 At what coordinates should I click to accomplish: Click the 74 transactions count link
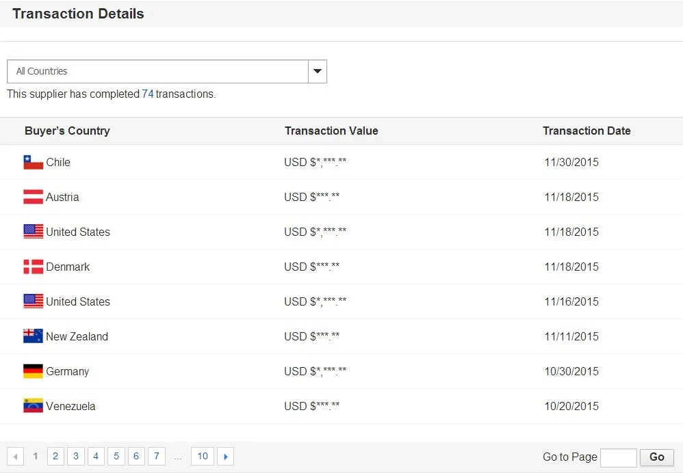(x=148, y=94)
